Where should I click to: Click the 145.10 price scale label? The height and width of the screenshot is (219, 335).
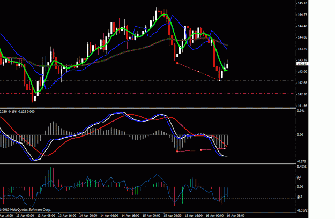pyautogui.click(x=302, y=3)
